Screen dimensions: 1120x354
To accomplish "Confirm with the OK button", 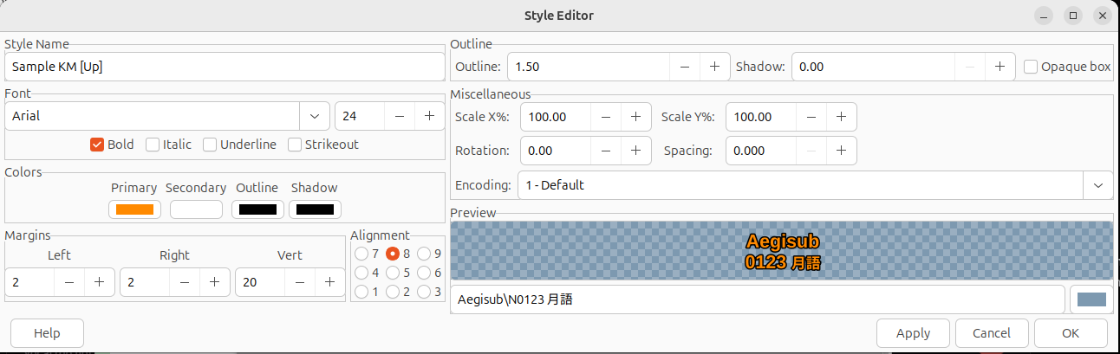I will click(1071, 333).
